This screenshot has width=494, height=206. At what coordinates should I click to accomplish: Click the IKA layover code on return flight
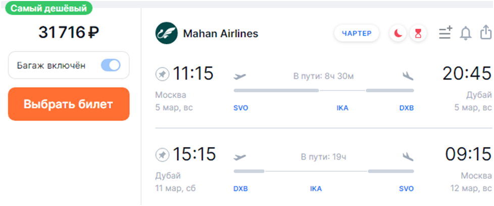pyautogui.click(x=316, y=189)
